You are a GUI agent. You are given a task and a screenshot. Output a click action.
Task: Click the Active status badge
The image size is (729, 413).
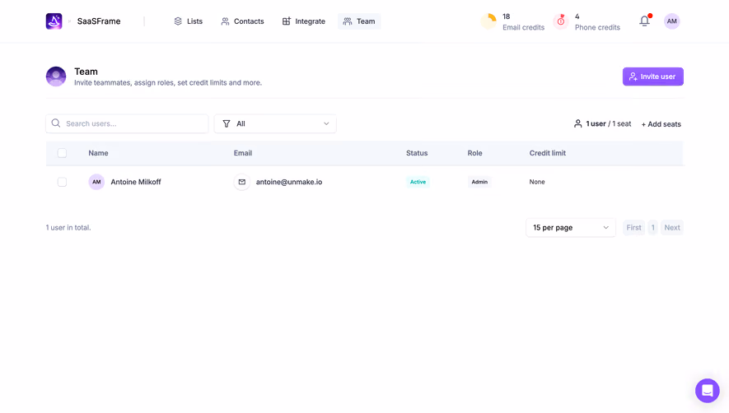click(x=418, y=182)
